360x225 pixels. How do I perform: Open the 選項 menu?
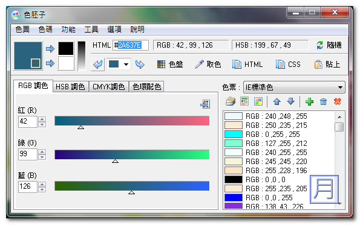(114, 30)
